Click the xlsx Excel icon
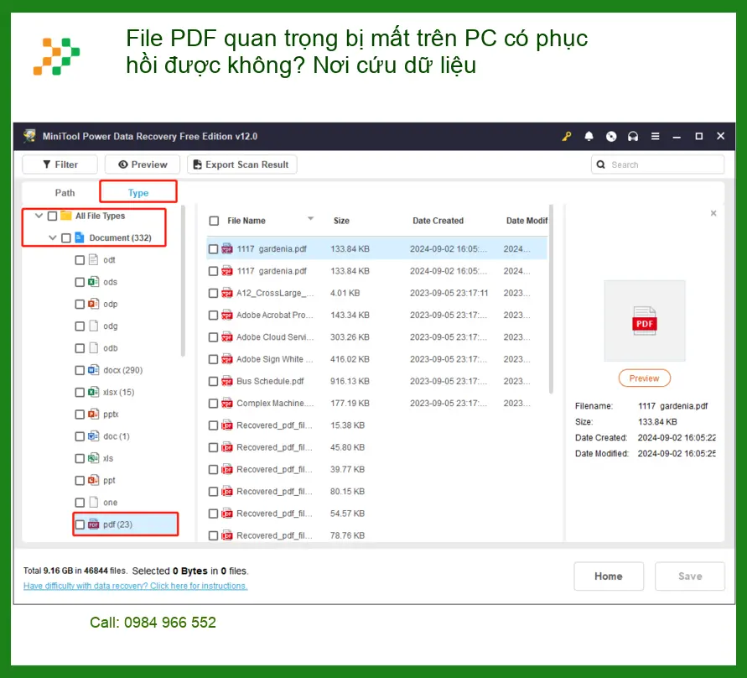This screenshot has height=678, width=747. coord(93,392)
